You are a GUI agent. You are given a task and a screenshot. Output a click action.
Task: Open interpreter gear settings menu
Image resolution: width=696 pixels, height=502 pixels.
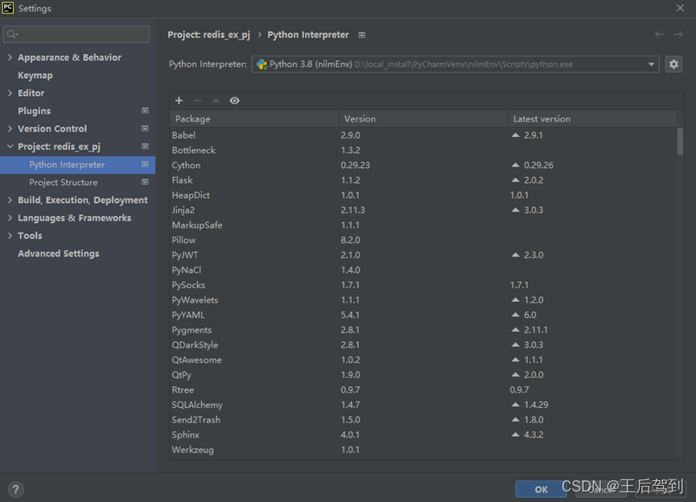click(x=673, y=64)
